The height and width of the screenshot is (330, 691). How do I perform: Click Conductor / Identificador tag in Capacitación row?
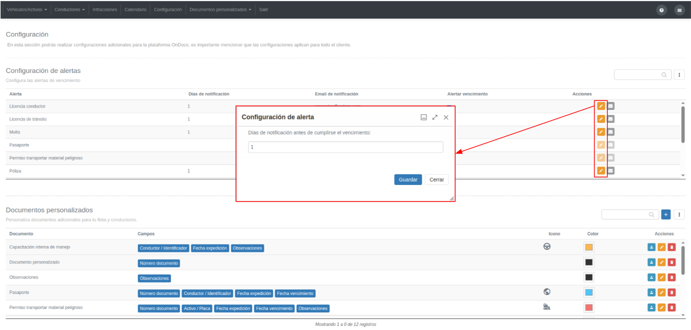(163, 248)
